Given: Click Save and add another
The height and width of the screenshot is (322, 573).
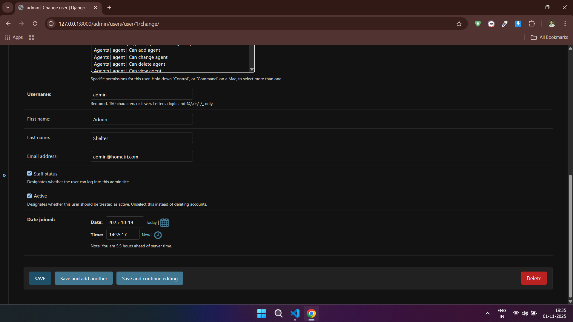Looking at the screenshot, I should point(84,278).
